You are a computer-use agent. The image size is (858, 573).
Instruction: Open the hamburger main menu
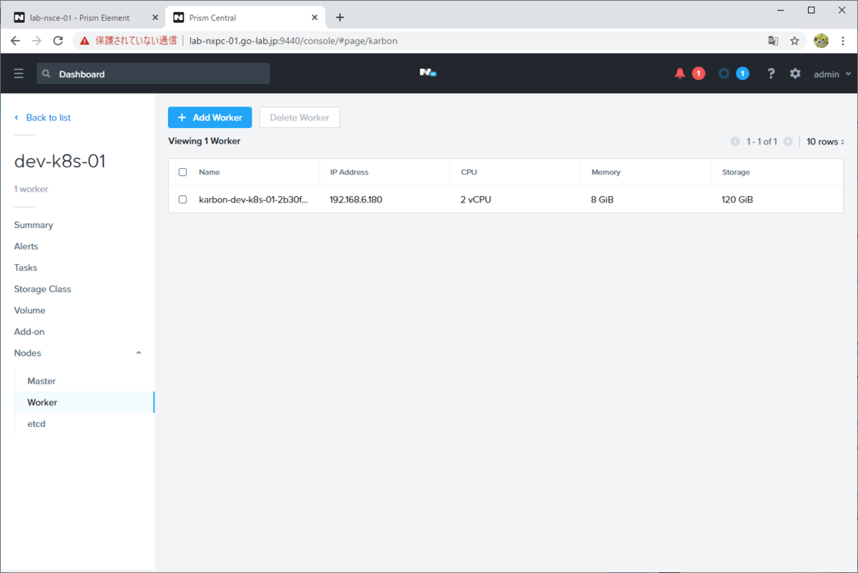(x=19, y=74)
